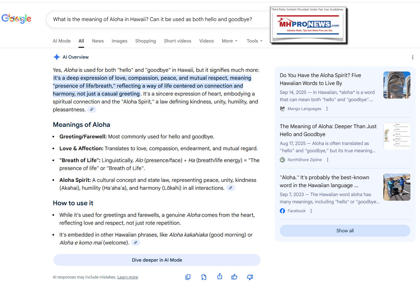Copy the AI Overview response
The image size is (420, 286).
pos(188,277)
